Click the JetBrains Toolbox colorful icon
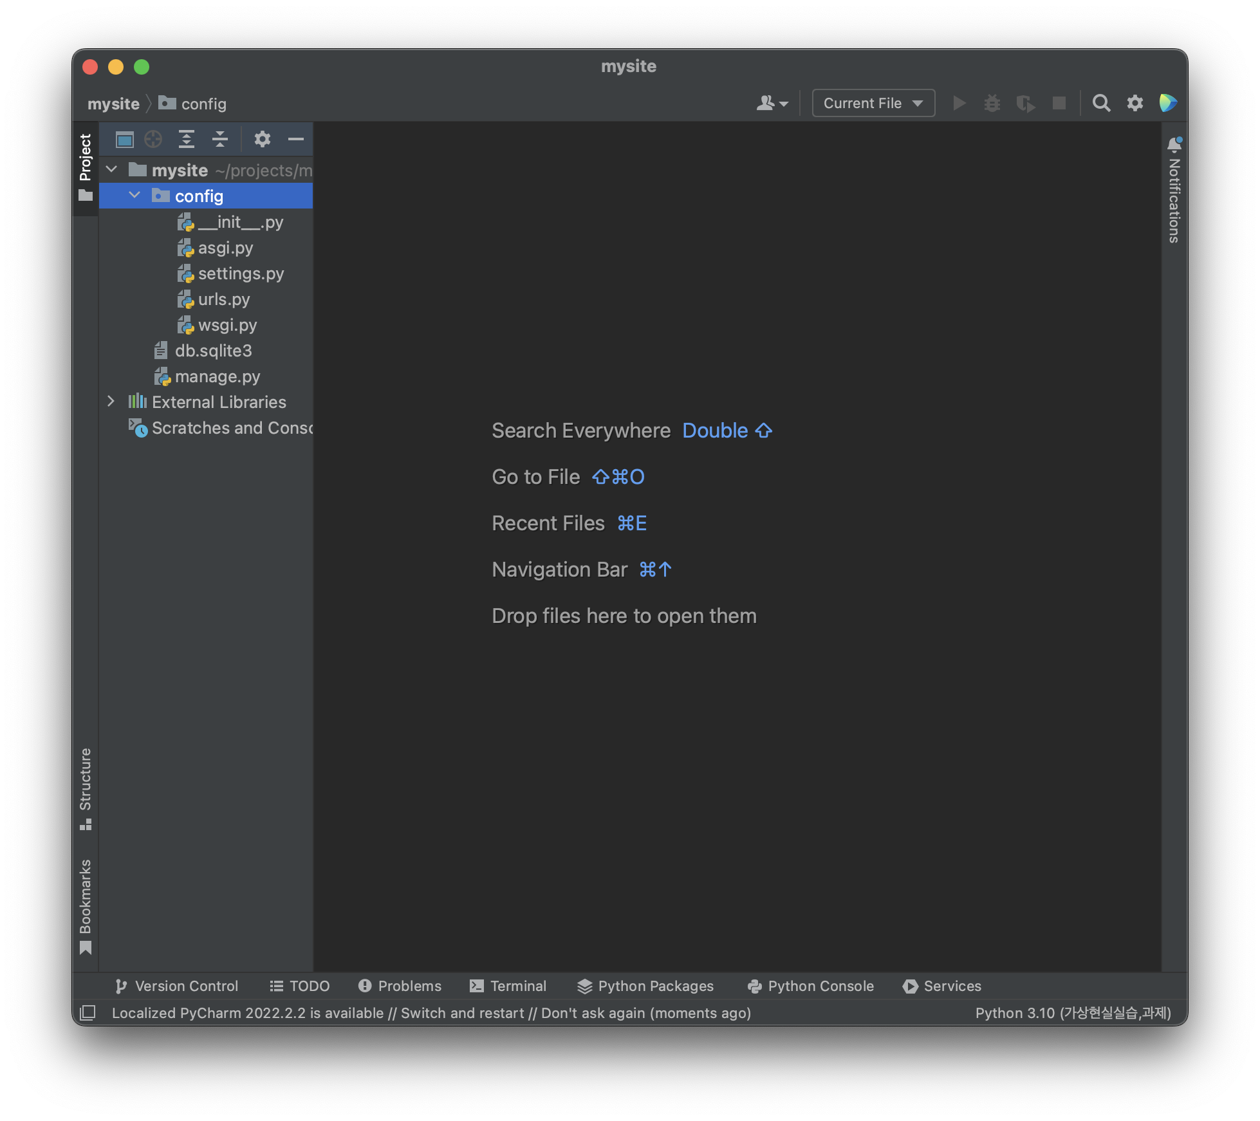1260x1121 pixels. click(1168, 103)
